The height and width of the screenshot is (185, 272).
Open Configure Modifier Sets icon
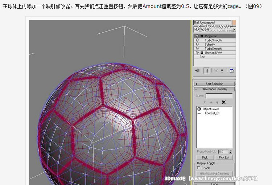coord(231,71)
